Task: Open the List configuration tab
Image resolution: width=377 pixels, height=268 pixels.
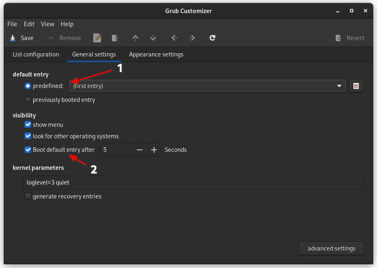Action: coord(36,54)
